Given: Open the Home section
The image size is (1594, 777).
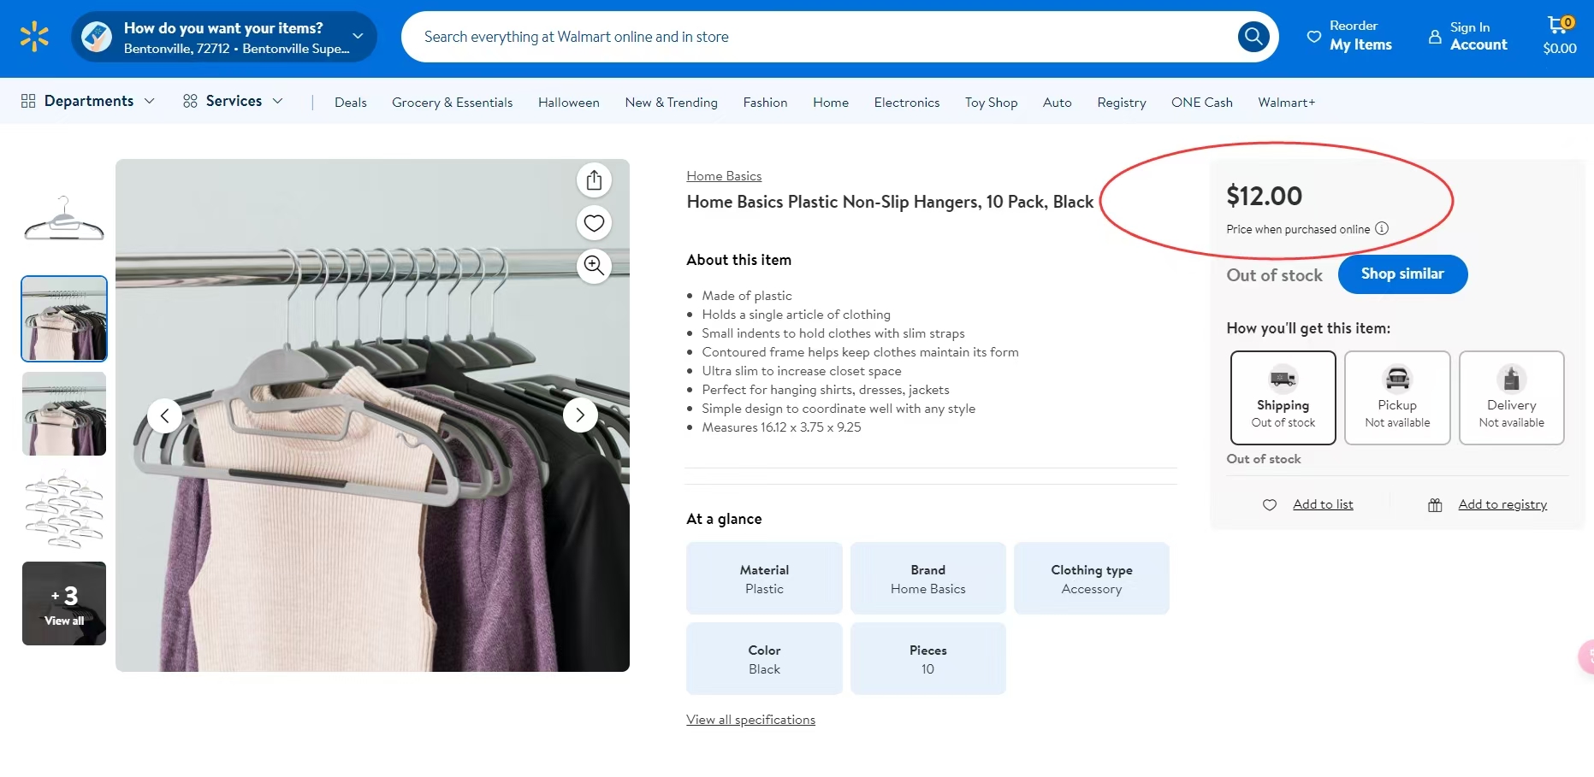Looking at the screenshot, I should (831, 103).
